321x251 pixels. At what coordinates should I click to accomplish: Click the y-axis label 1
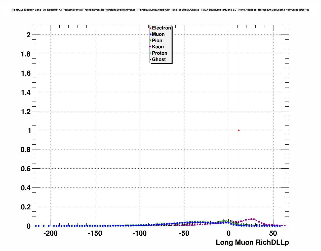(29, 131)
